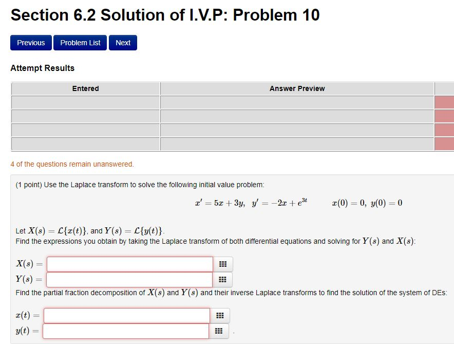454x344 pixels.
Task: Click the Answer Preview column header
Action: [296, 88]
